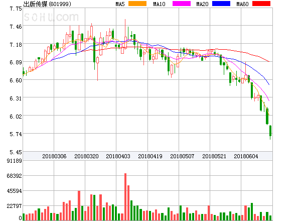The height and width of the screenshot is (221, 301).
Task: Click the 68392 volume axis label
Action: click(15, 176)
